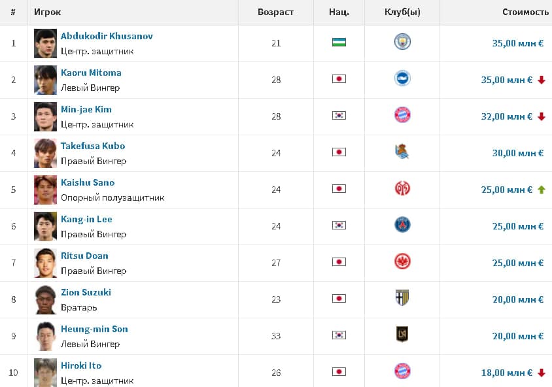Open Abdukodir Khusanov player profile link
552x387 pixels.
(107, 36)
